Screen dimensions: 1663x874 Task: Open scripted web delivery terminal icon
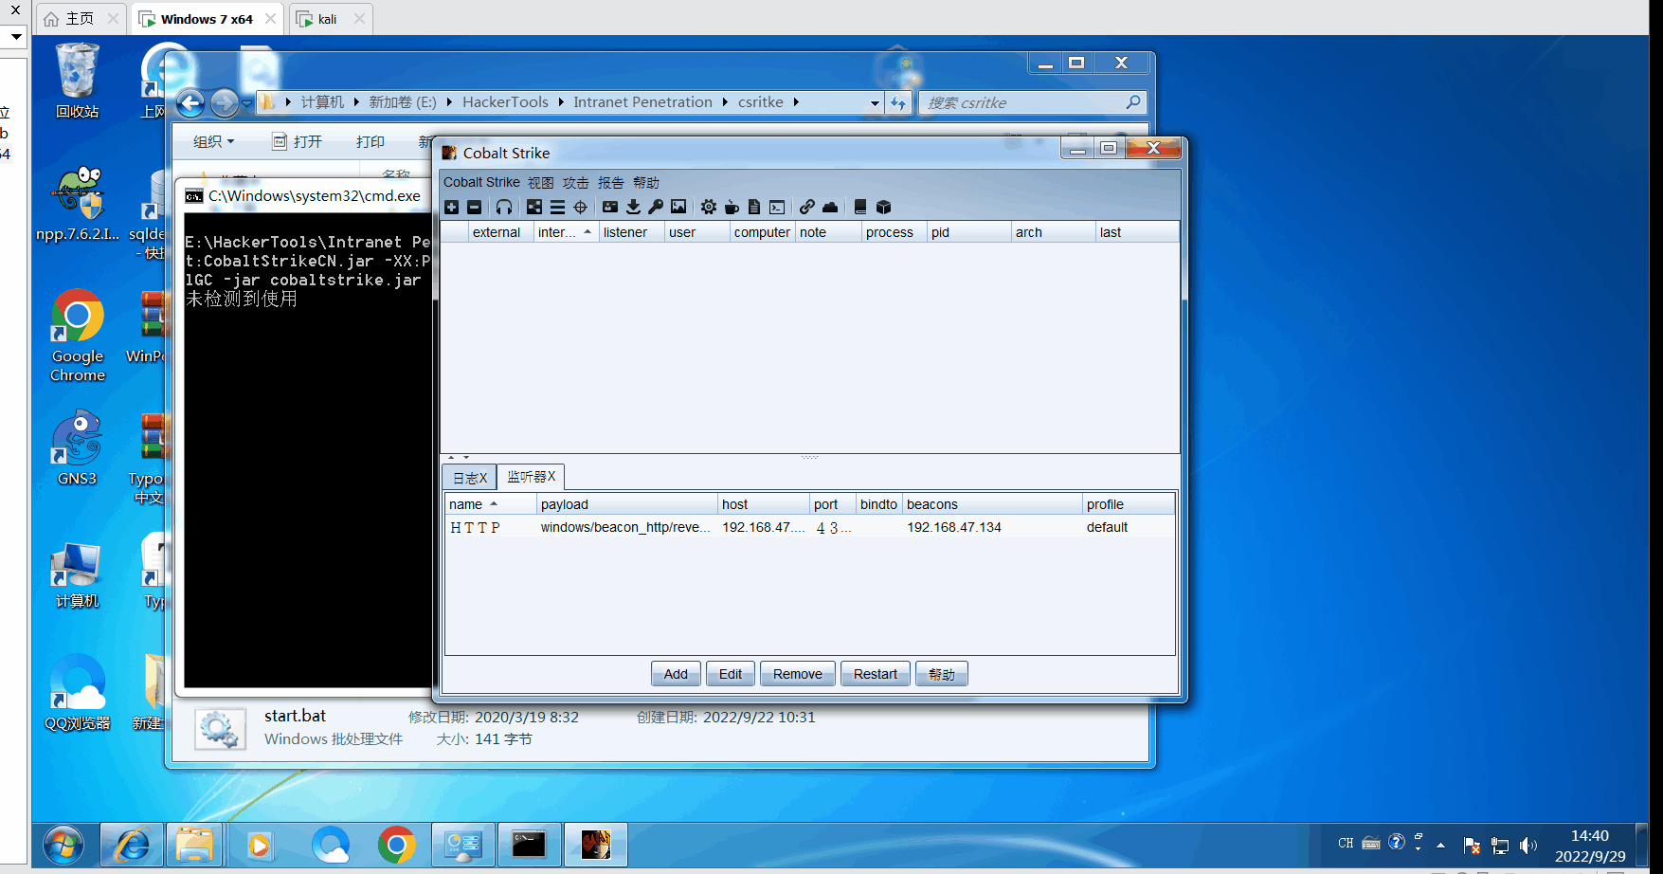pyautogui.click(x=777, y=207)
